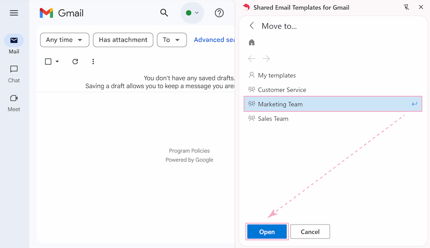430x248 pixels.
Task: Click the enter arrow on Marketing Team row
Action: coord(414,104)
